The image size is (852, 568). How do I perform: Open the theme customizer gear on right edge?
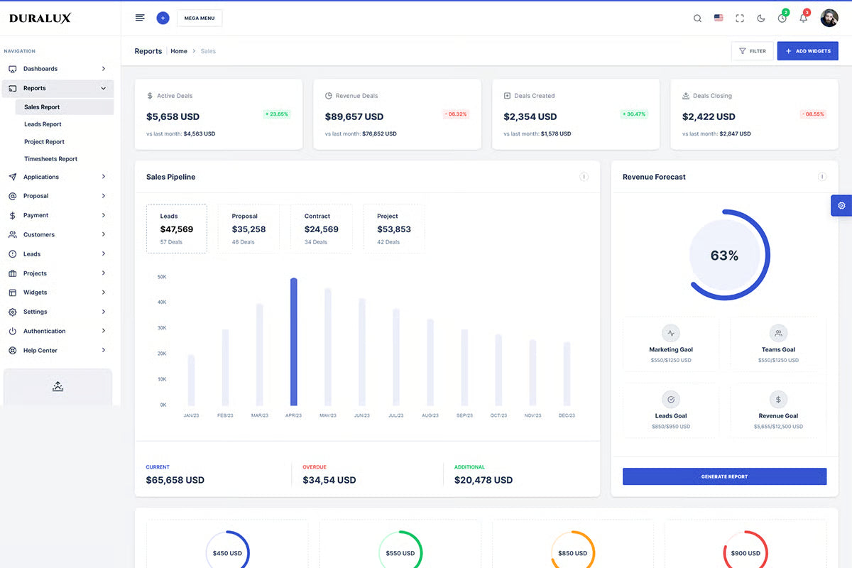[841, 205]
